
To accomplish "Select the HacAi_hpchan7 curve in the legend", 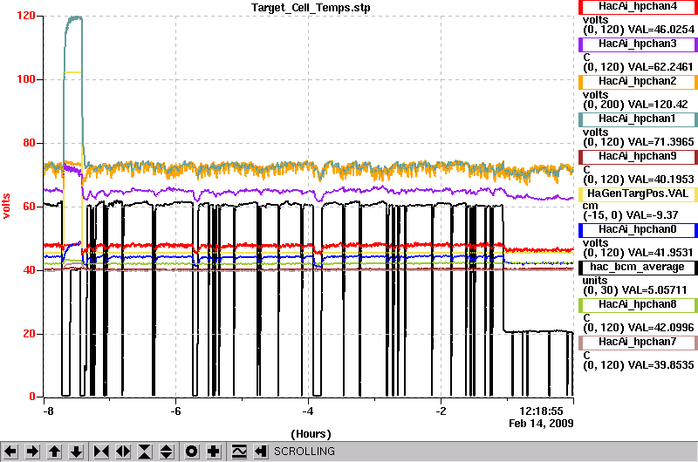I will [638, 342].
